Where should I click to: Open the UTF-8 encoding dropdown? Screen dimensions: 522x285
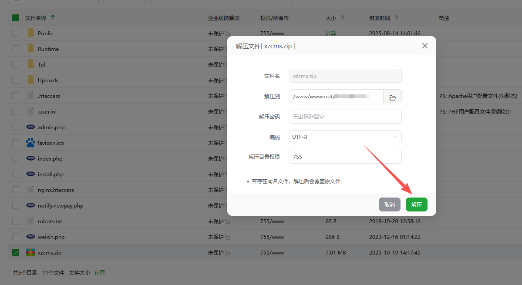[x=345, y=137]
